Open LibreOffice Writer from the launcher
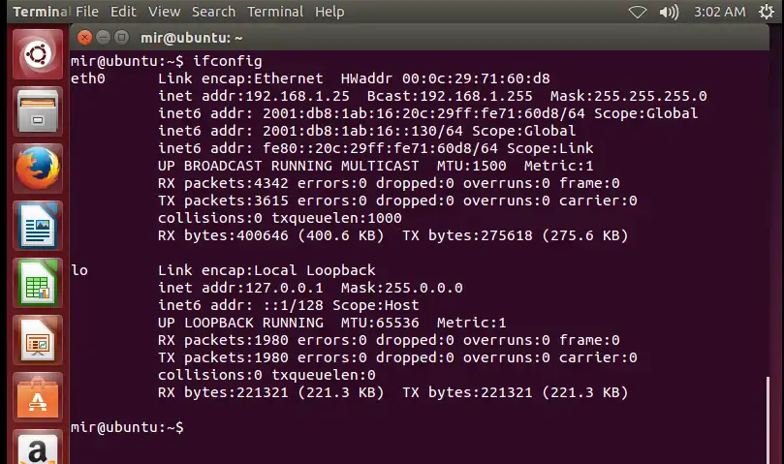Viewport: 784px width, 464px height. 38,228
